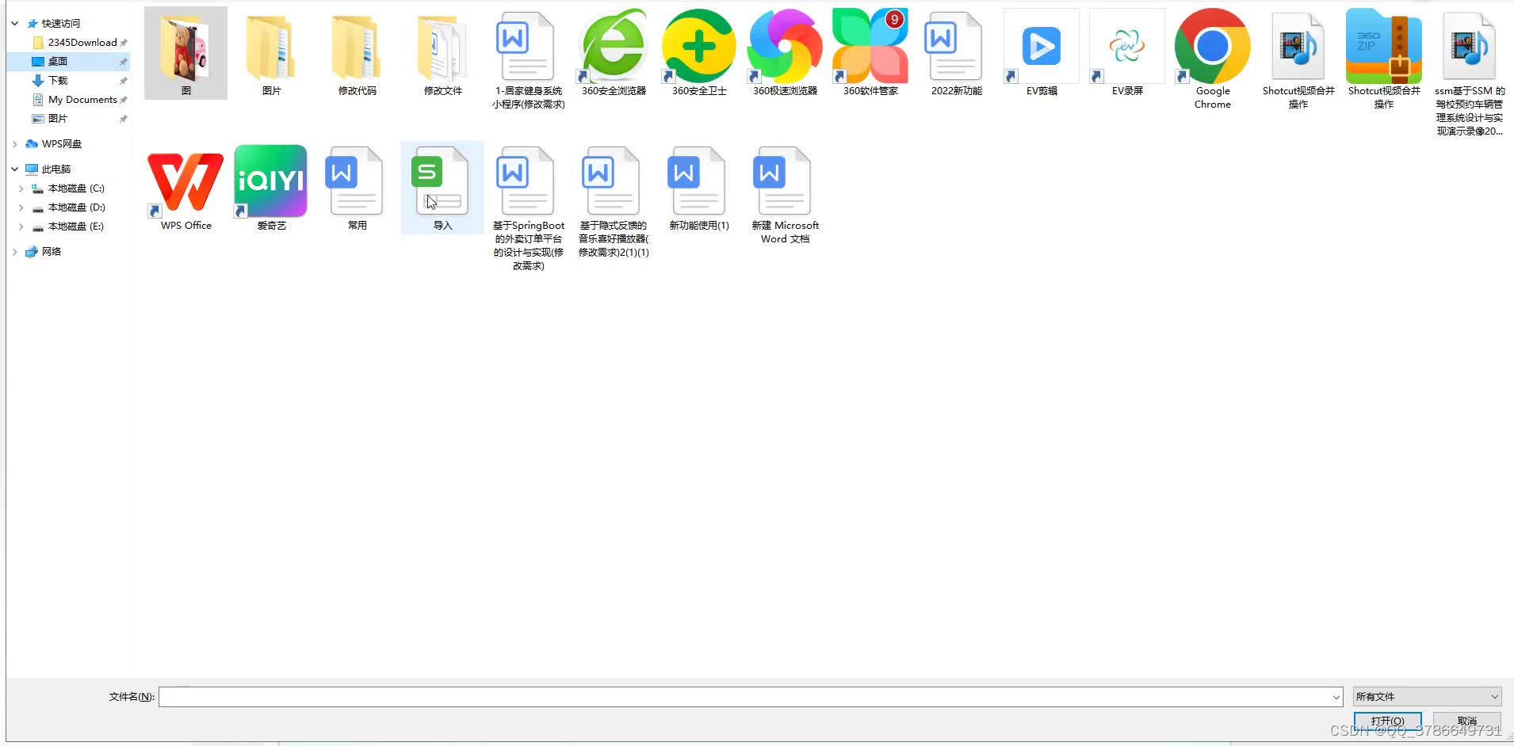Select WPS网盘 in navigation pane
Viewport: 1514px width, 746px height.
click(61, 144)
